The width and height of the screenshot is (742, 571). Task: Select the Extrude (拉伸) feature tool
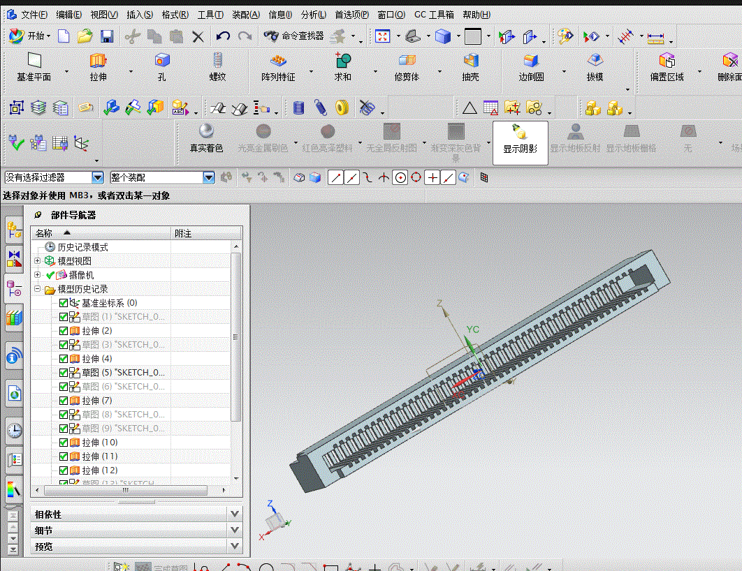coord(98,67)
